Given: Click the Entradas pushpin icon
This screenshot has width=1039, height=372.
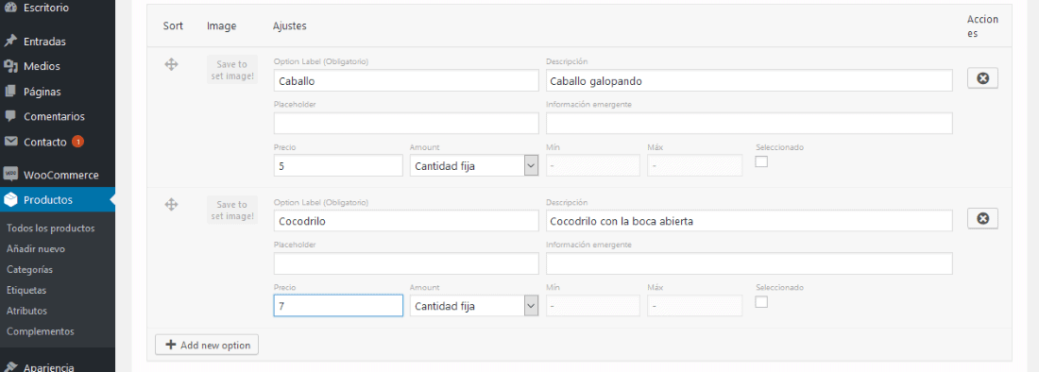Looking at the screenshot, I should (x=10, y=41).
